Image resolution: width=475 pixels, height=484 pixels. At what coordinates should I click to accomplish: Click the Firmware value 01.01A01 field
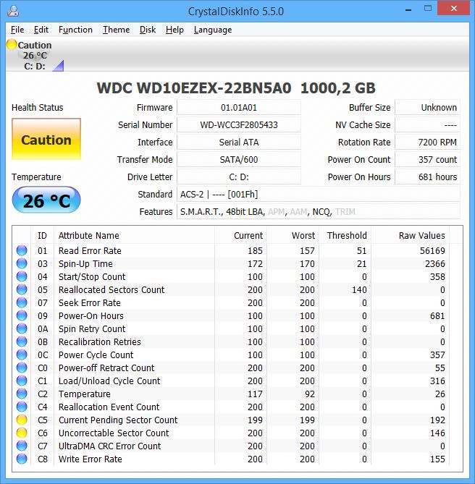click(239, 107)
